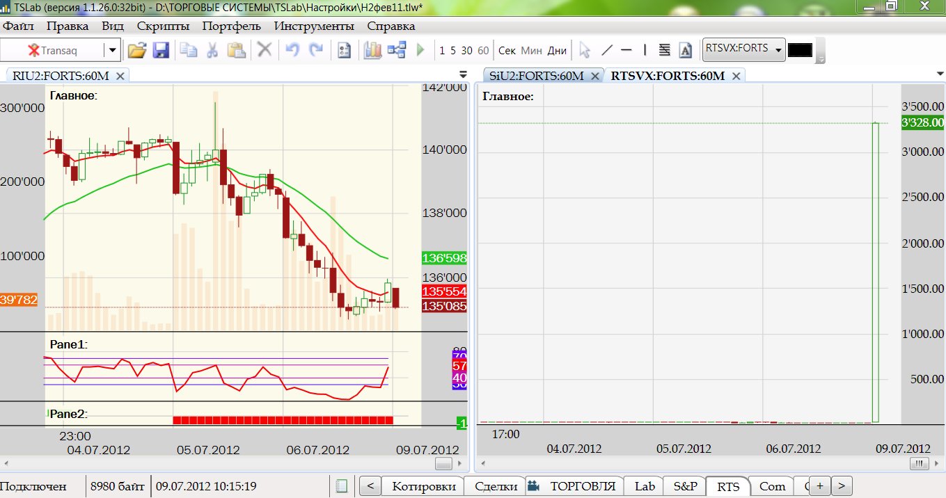Viewport: 946px width, 498px height.
Task: Select the cursor pointer tool
Action: coord(585,50)
